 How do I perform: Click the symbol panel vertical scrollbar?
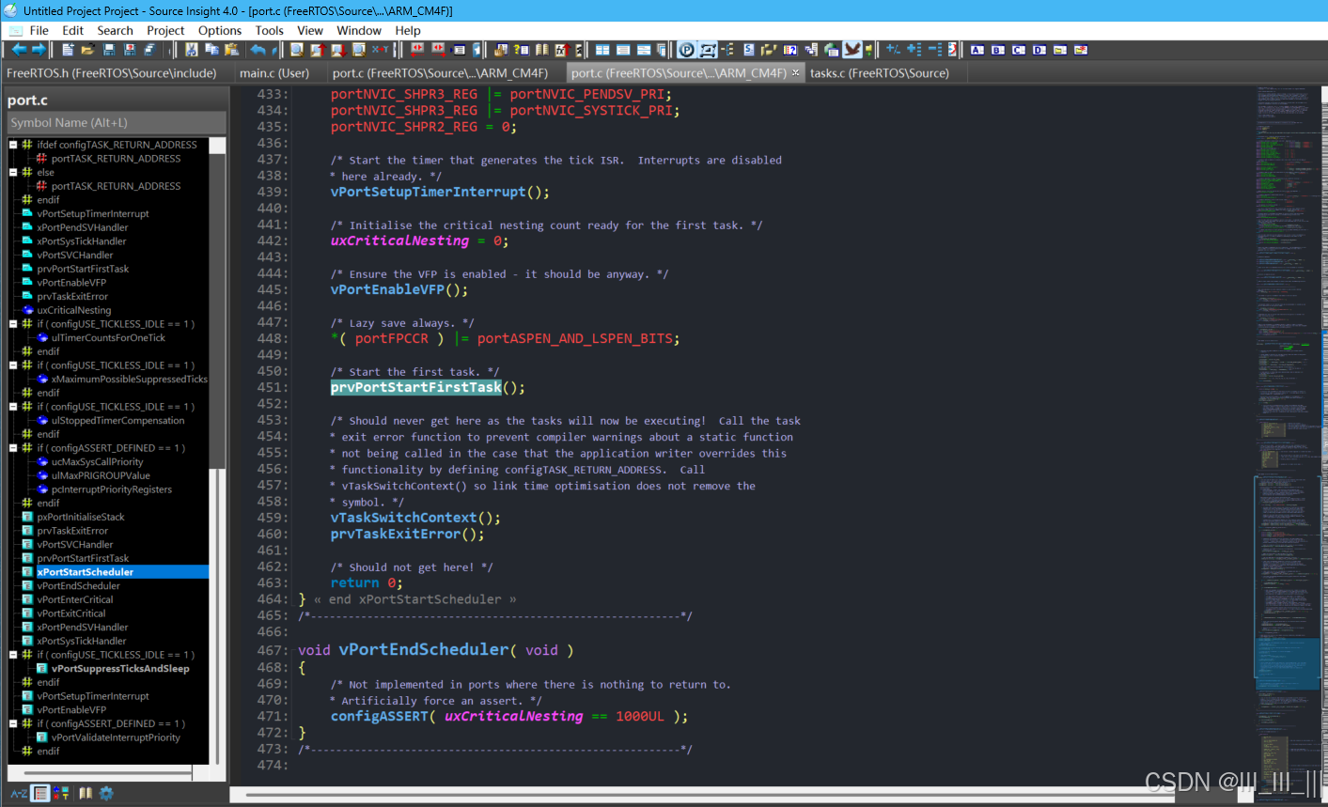[217, 451]
